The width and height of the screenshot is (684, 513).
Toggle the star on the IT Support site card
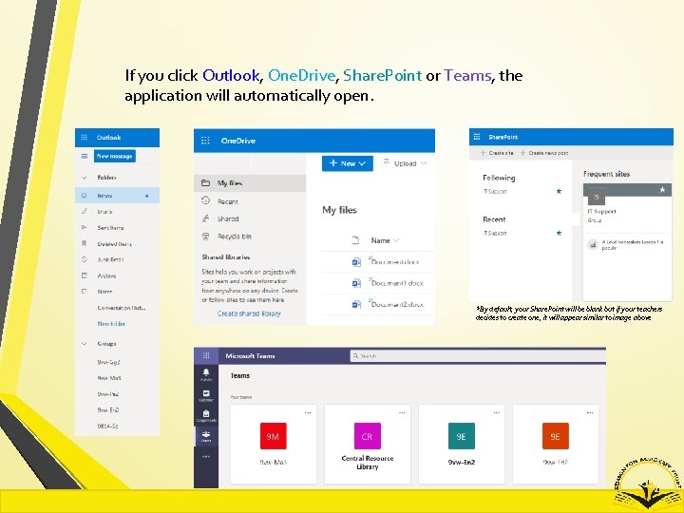662,189
